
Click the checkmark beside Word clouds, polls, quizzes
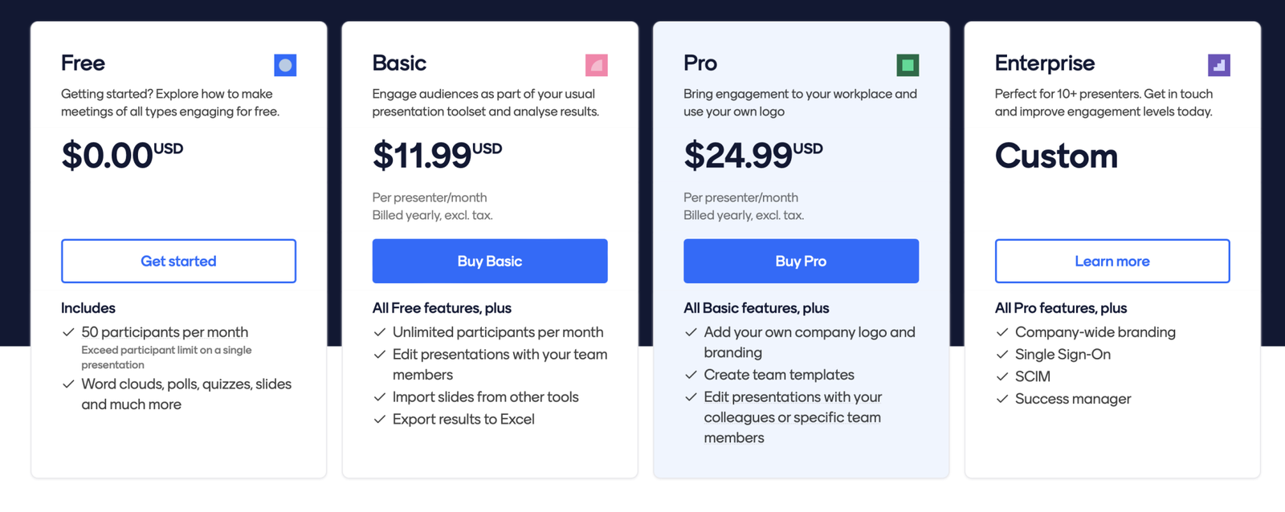[x=67, y=384]
